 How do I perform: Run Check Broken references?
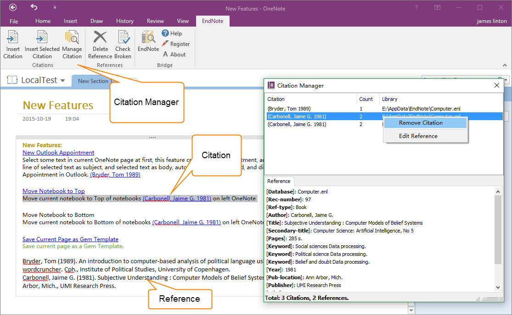click(123, 44)
